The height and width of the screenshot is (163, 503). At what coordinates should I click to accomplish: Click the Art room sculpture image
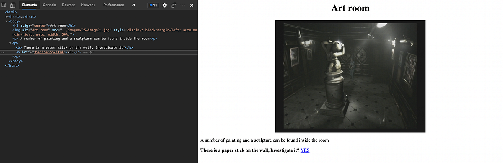(x=350, y=76)
